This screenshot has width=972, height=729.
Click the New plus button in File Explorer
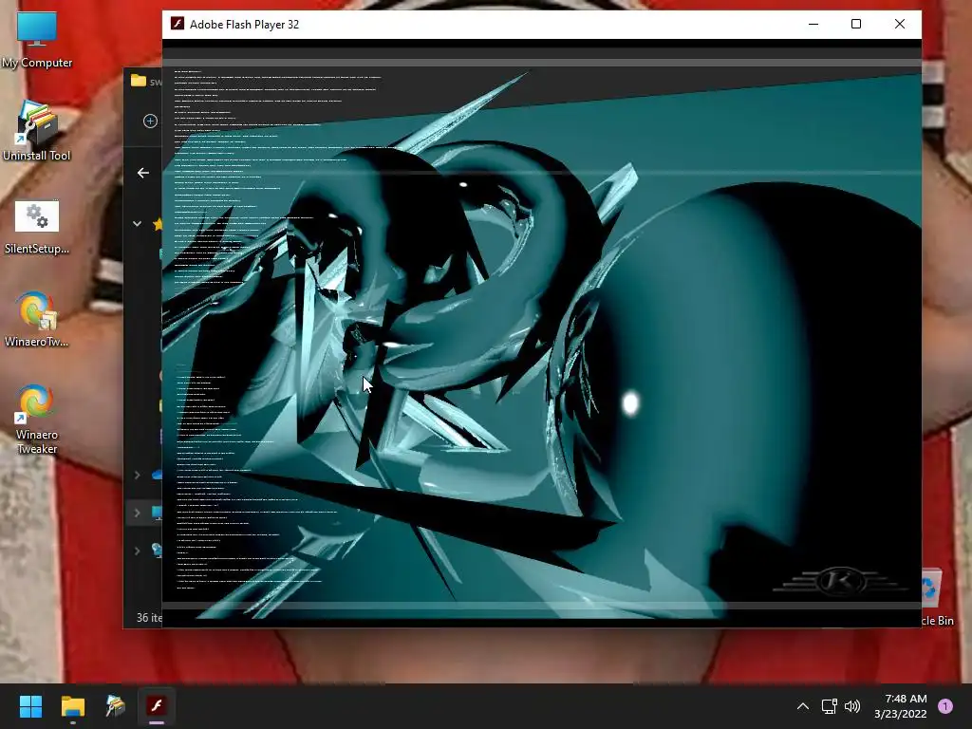click(x=150, y=121)
